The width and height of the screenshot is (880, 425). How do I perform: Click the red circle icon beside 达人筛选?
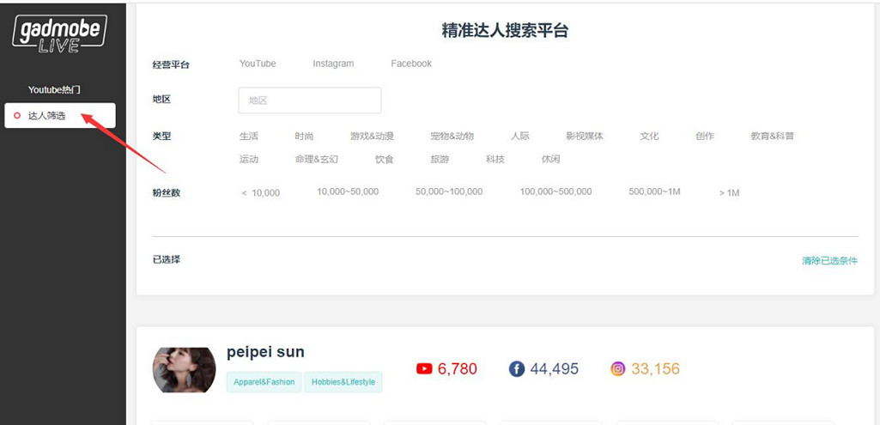(17, 116)
